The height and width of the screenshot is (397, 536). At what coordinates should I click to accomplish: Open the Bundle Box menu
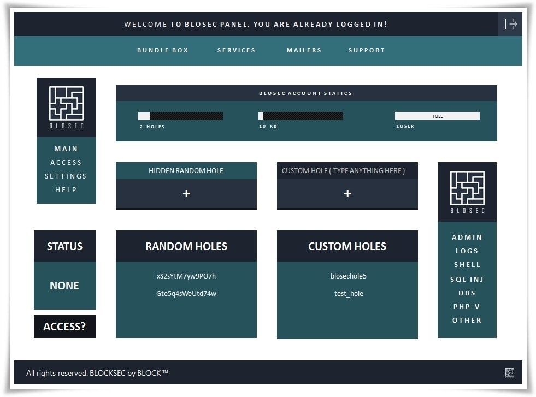point(162,50)
